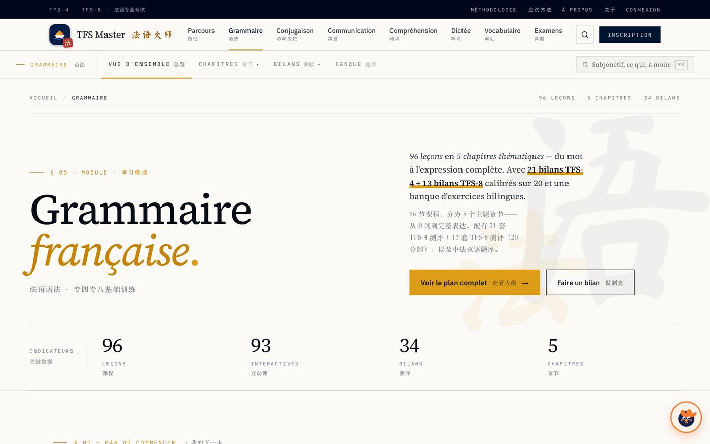Click the Inscription button

click(630, 35)
